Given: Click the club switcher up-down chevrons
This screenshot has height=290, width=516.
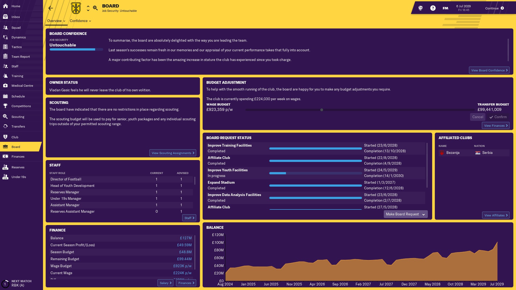Looking at the screenshot, I should click(x=88, y=8).
